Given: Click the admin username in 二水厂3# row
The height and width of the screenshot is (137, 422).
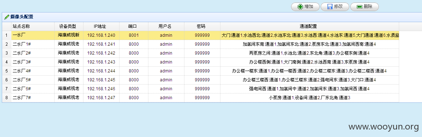Looking at the screenshot, I should tap(166, 62).
